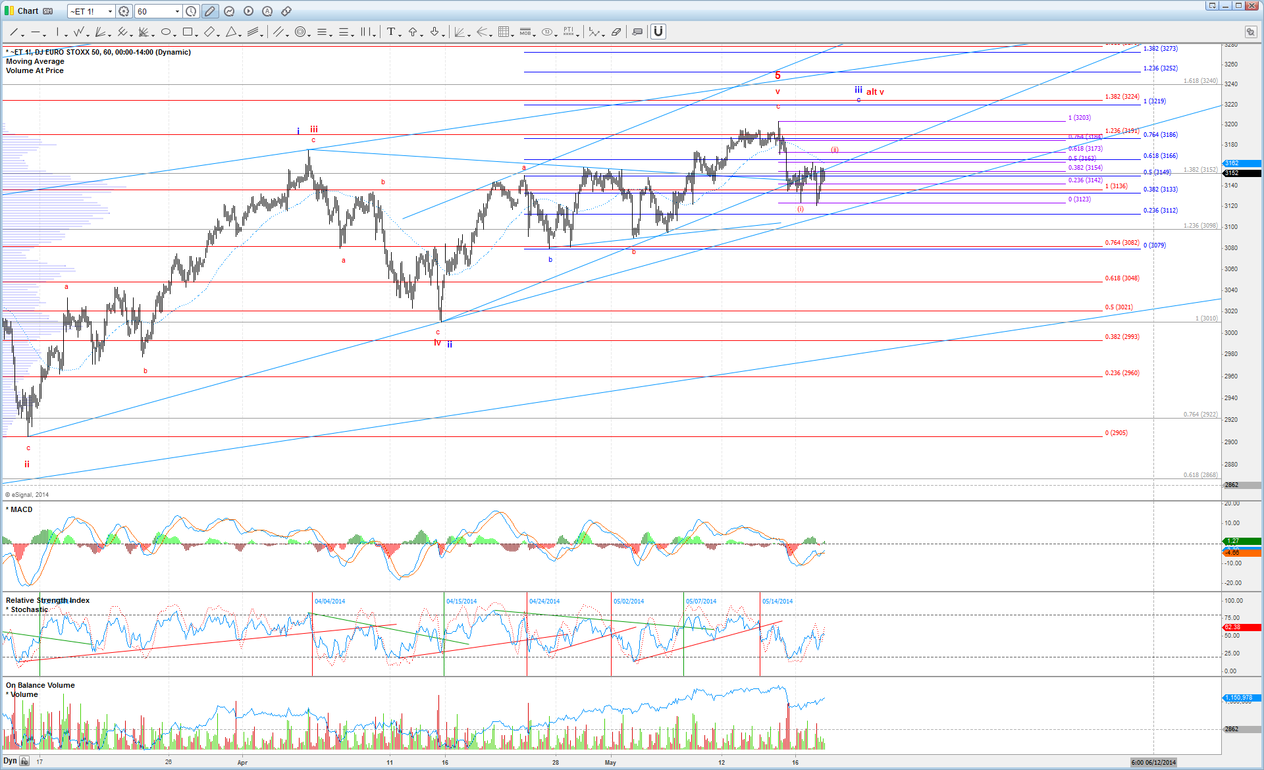Click the play replay icon
1264x770 pixels.
point(248,11)
